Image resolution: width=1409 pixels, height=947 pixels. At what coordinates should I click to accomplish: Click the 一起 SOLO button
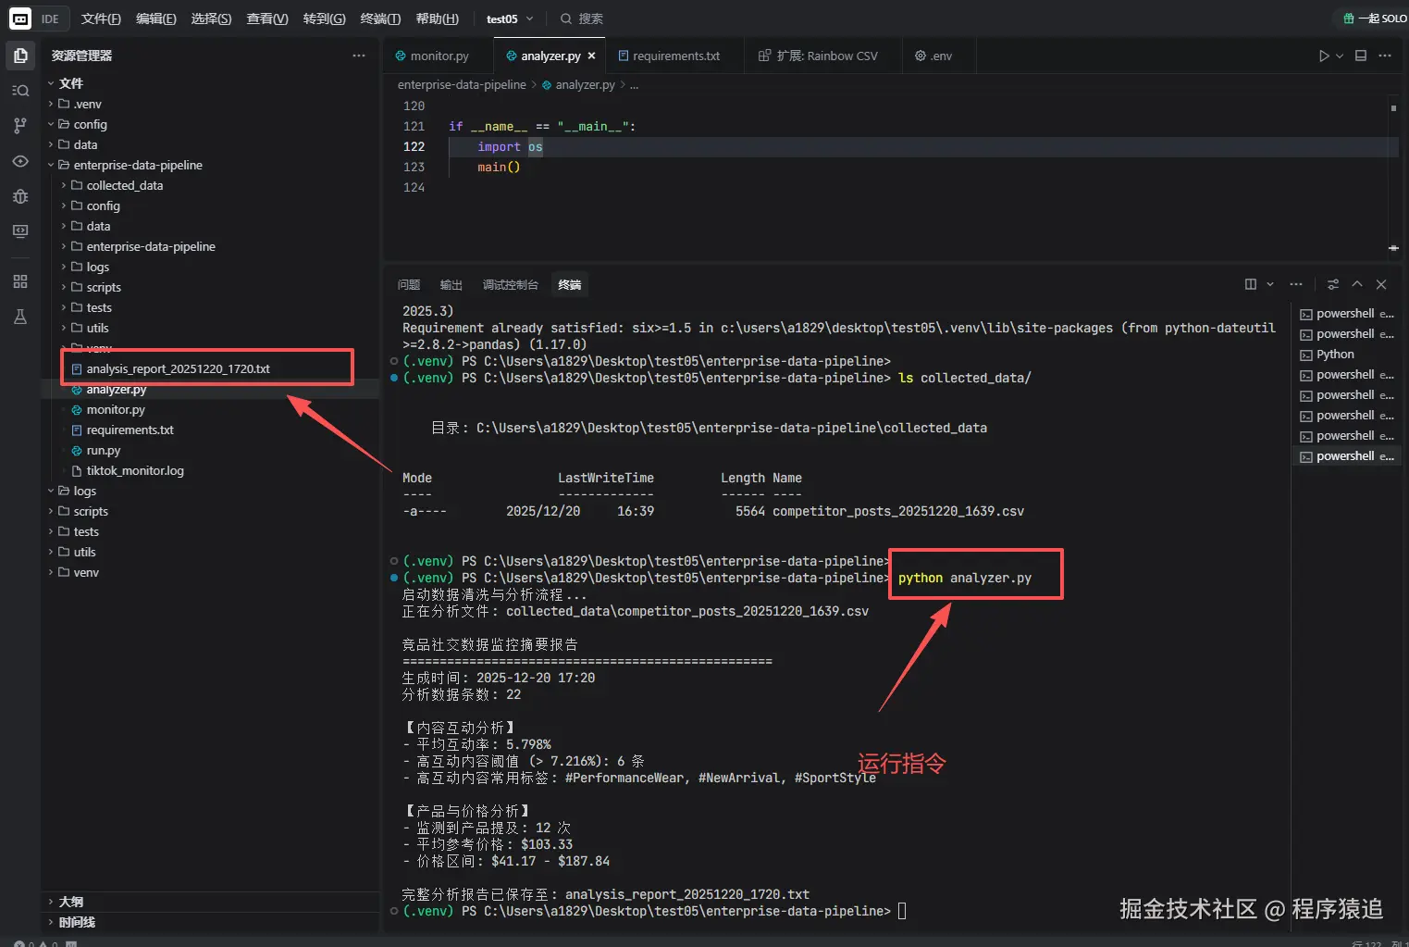(x=1374, y=19)
